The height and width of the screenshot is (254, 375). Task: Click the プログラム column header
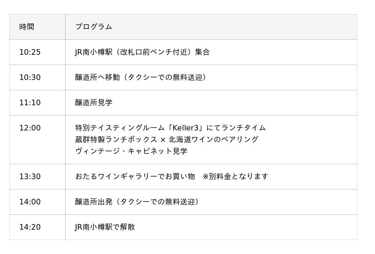pos(94,27)
